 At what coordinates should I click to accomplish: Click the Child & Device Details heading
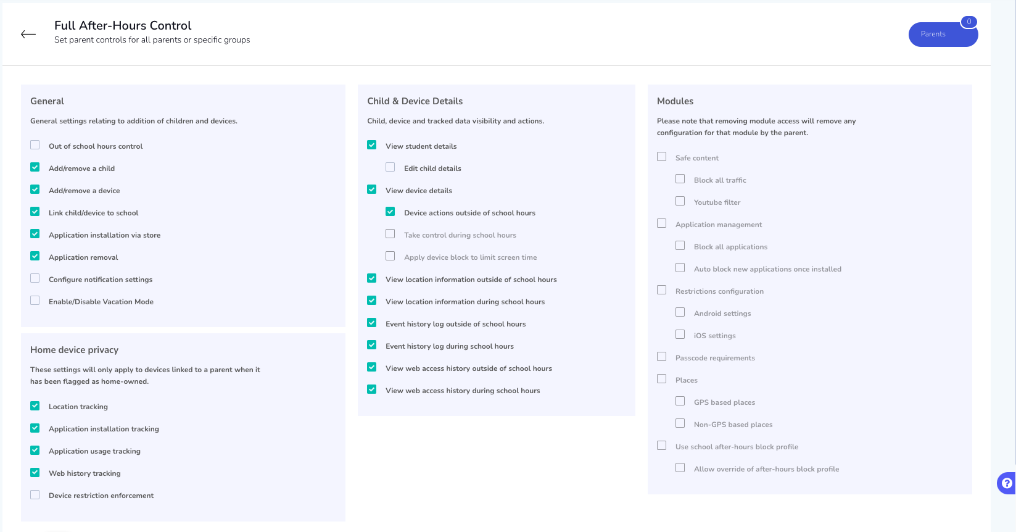(x=415, y=101)
